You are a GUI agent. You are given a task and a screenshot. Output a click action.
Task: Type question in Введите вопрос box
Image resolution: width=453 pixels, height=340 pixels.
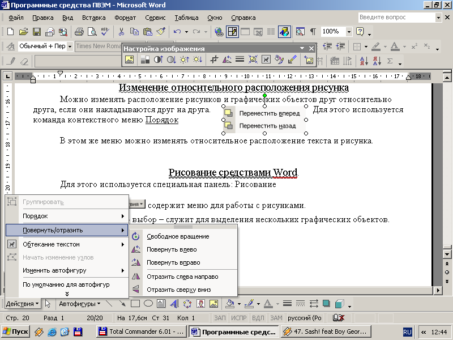pos(397,18)
